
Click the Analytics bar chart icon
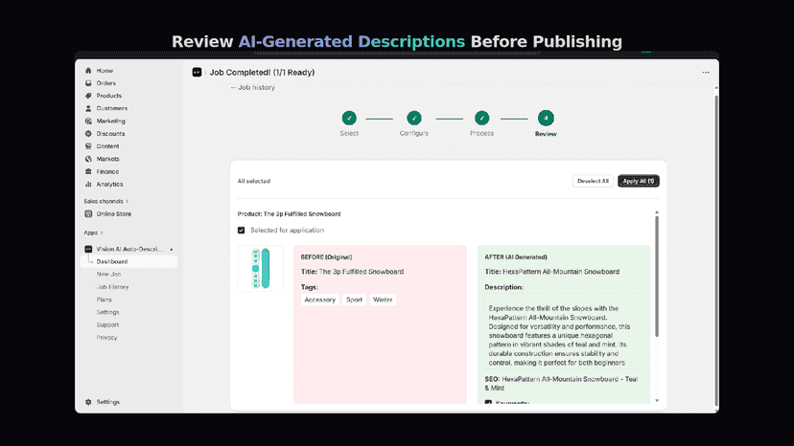tap(88, 184)
